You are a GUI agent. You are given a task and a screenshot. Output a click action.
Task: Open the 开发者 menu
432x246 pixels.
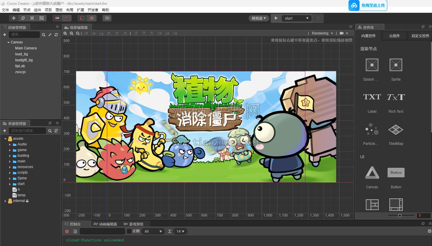[x=93, y=10]
